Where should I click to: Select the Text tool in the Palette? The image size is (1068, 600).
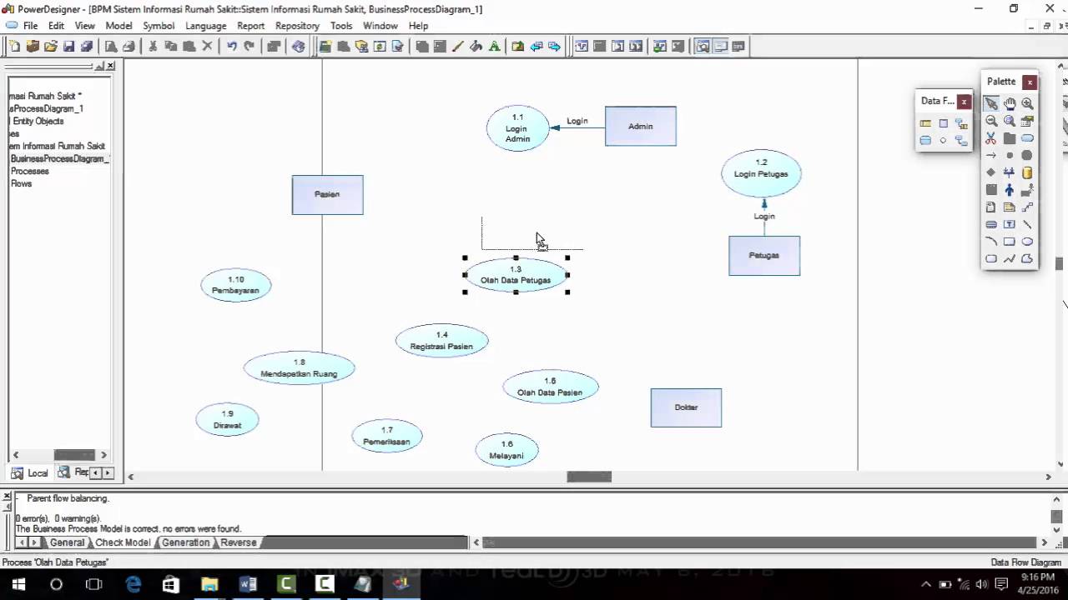pos(1010,224)
